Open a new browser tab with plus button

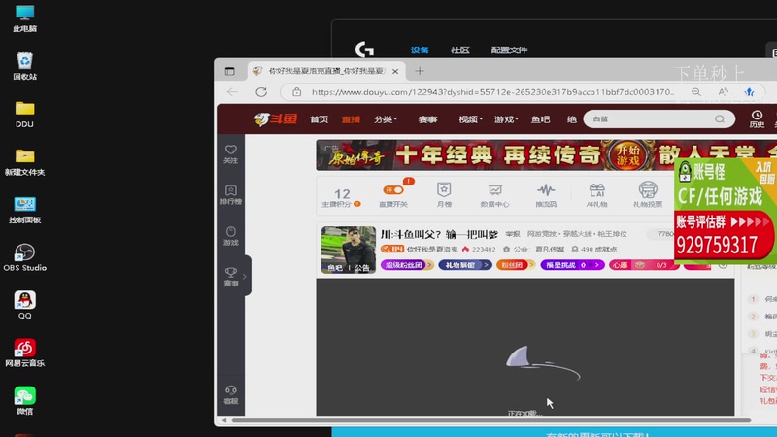(420, 71)
